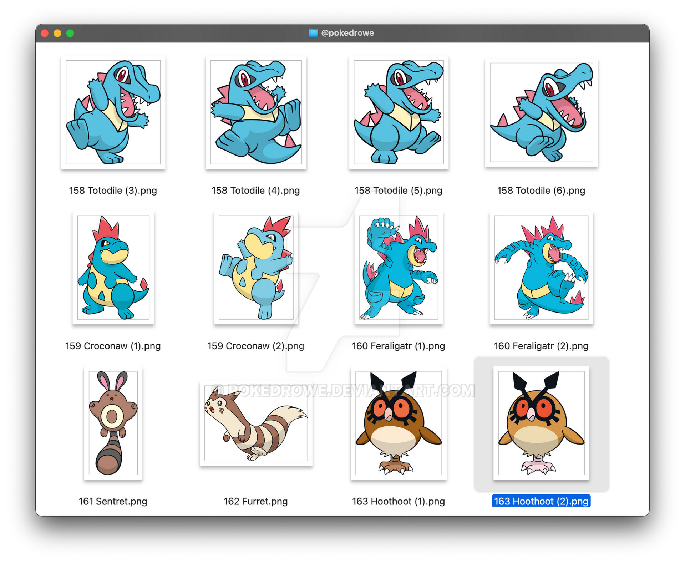Click the file name 158 Totodile (3).png
Screen dimensions: 685x563
pyautogui.click(x=113, y=191)
